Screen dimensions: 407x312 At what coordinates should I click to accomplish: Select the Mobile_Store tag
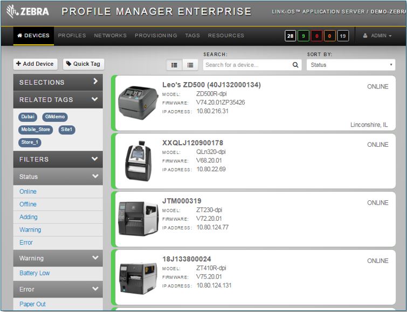tap(36, 130)
